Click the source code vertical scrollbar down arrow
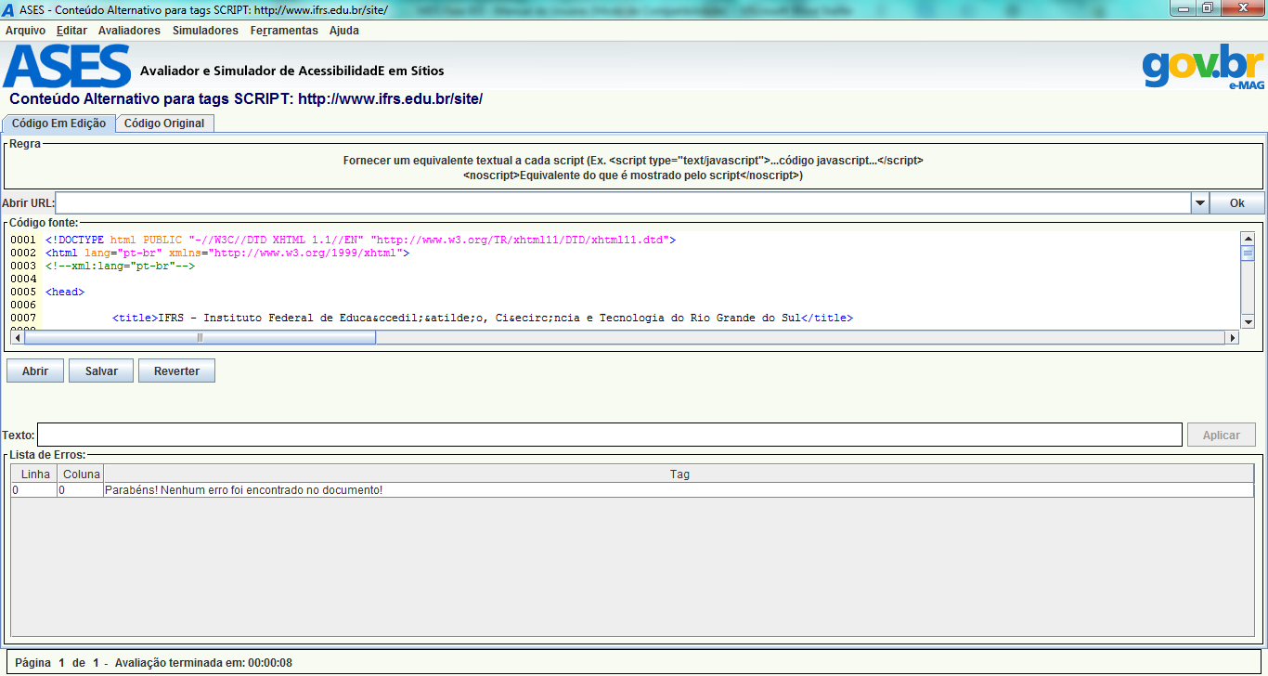 pyautogui.click(x=1248, y=321)
